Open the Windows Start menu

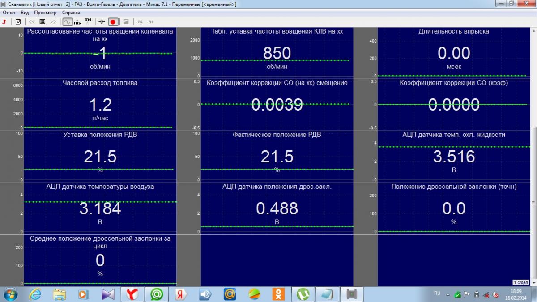pyautogui.click(x=10, y=294)
